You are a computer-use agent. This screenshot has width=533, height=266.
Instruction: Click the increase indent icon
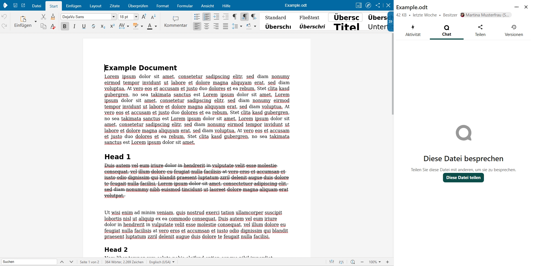pos(216,17)
